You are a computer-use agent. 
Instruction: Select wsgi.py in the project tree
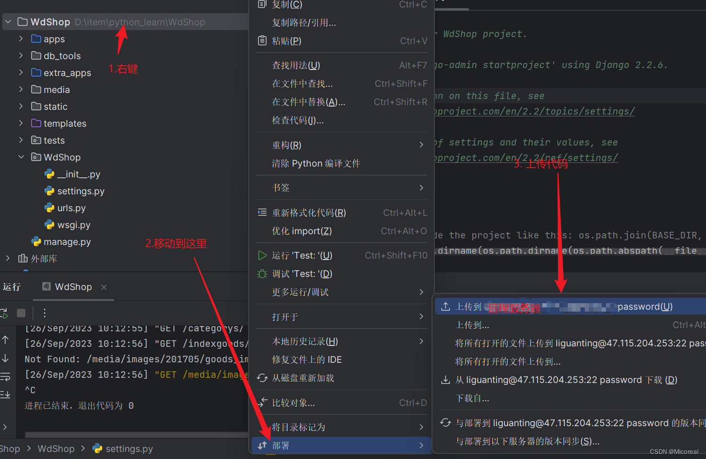[74, 225]
